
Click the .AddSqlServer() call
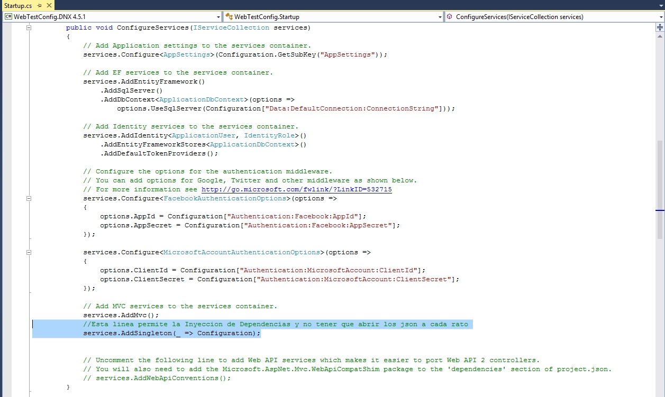(x=131, y=90)
